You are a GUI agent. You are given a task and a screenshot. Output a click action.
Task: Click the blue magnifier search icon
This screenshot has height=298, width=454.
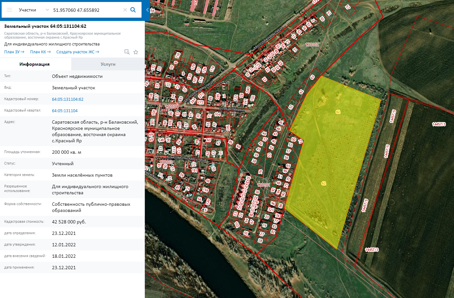coord(133,10)
